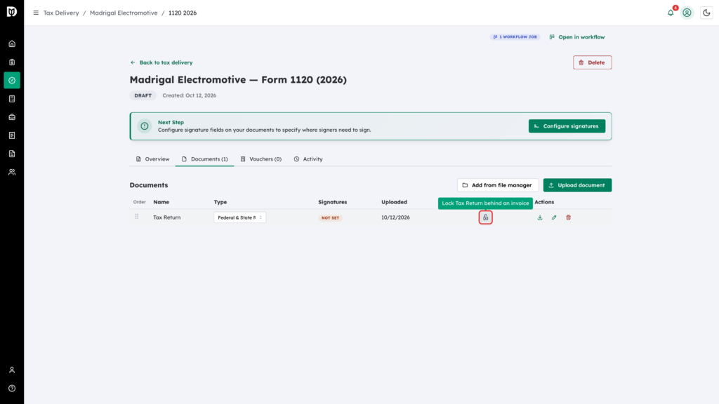This screenshot has height=404, width=719.
Task: Open the hamburger menu icon
Action: 36,13
